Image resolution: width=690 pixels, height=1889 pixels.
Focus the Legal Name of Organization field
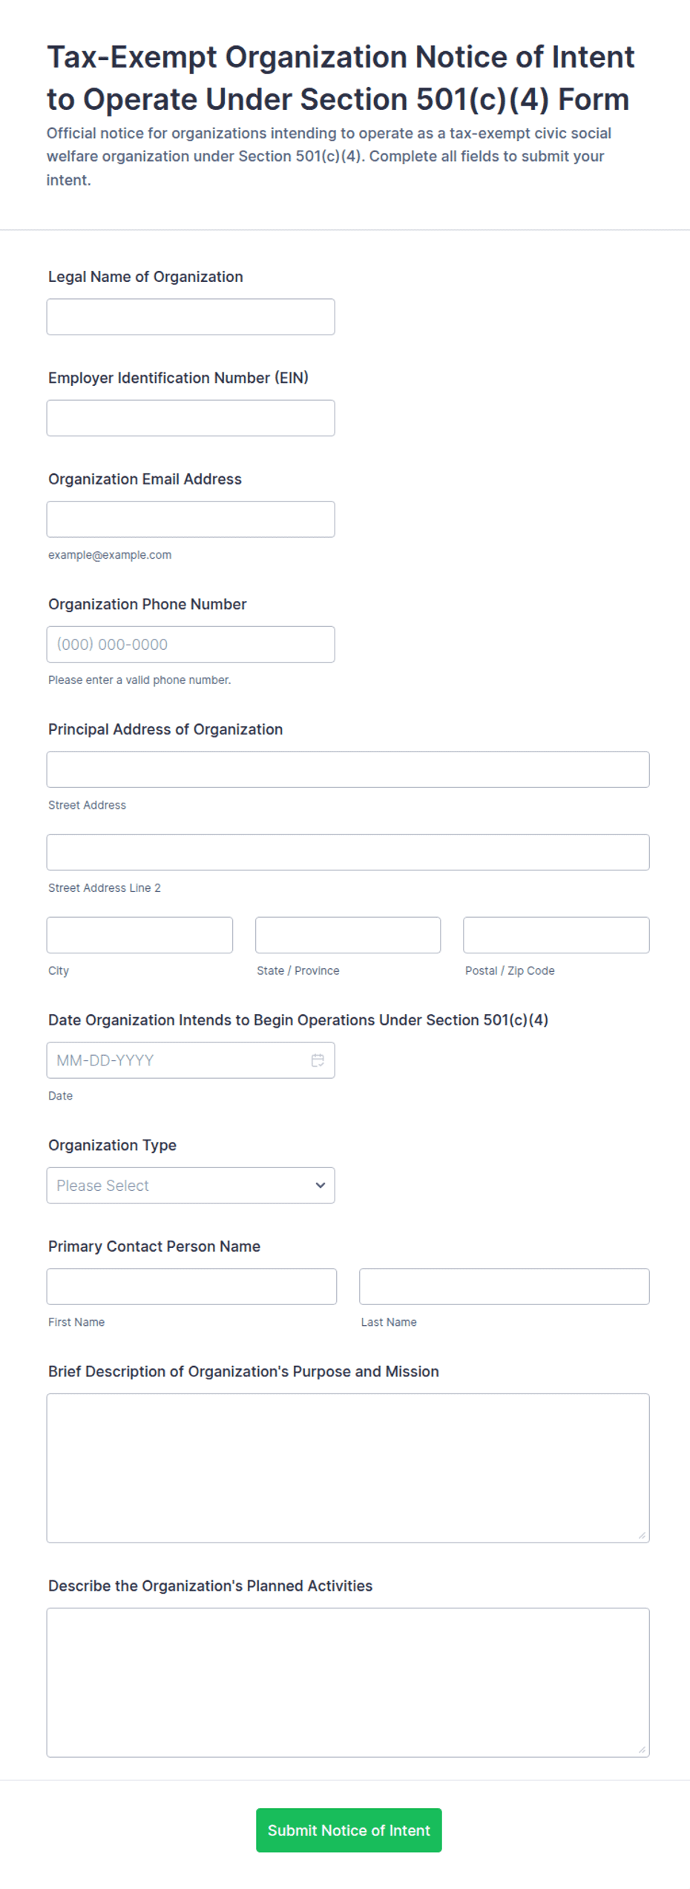click(191, 317)
